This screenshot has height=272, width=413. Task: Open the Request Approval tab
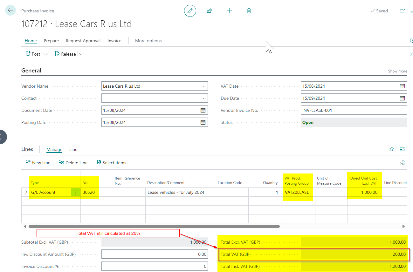(x=83, y=41)
